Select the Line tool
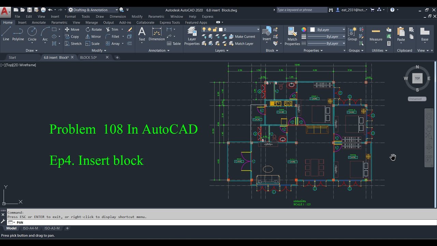 pos(6,34)
